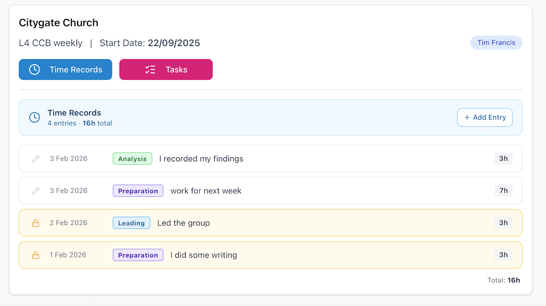Click the checklist icon on Tasks button
Screen dimensions: 546x306
150,70
